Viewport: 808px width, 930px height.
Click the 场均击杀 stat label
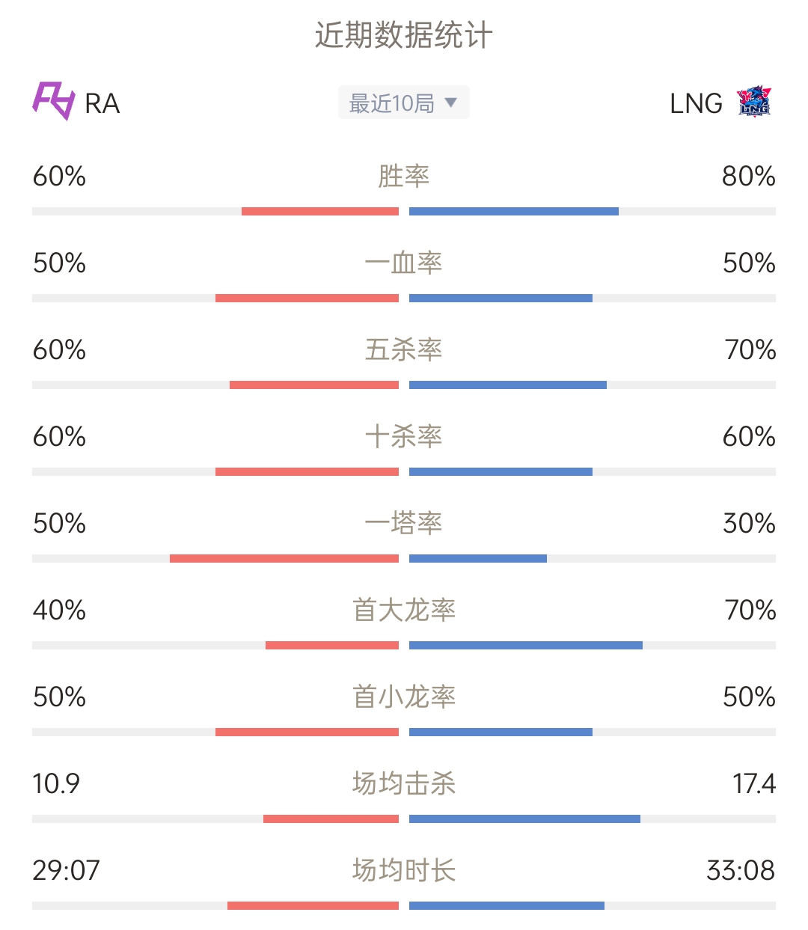coord(404,784)
